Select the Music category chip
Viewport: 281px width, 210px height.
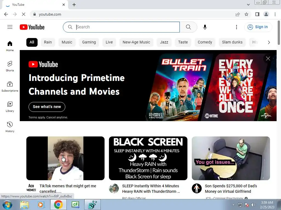(x=67, y=42)
